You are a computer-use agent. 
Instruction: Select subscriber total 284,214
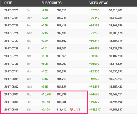pos(62,79)
